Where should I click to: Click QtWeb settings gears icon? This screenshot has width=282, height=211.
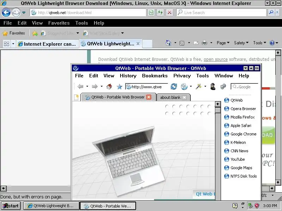tap(223, 87)
